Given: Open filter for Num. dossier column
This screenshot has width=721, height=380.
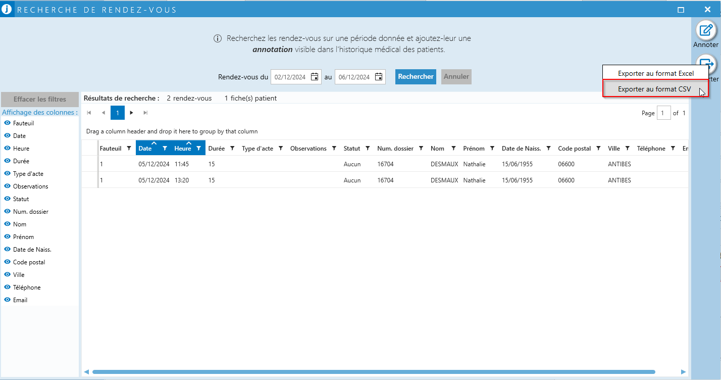Looking at the screenshot, I should tap(421, 149).
